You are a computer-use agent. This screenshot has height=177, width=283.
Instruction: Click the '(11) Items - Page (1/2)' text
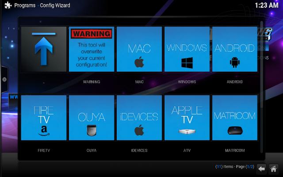[235, 166]
